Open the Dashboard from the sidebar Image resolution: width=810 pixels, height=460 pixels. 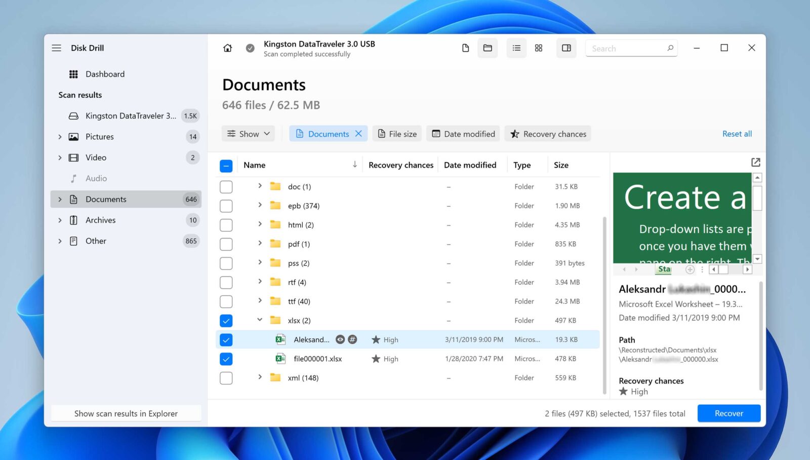pyautogui.click(x=105, y=74)
